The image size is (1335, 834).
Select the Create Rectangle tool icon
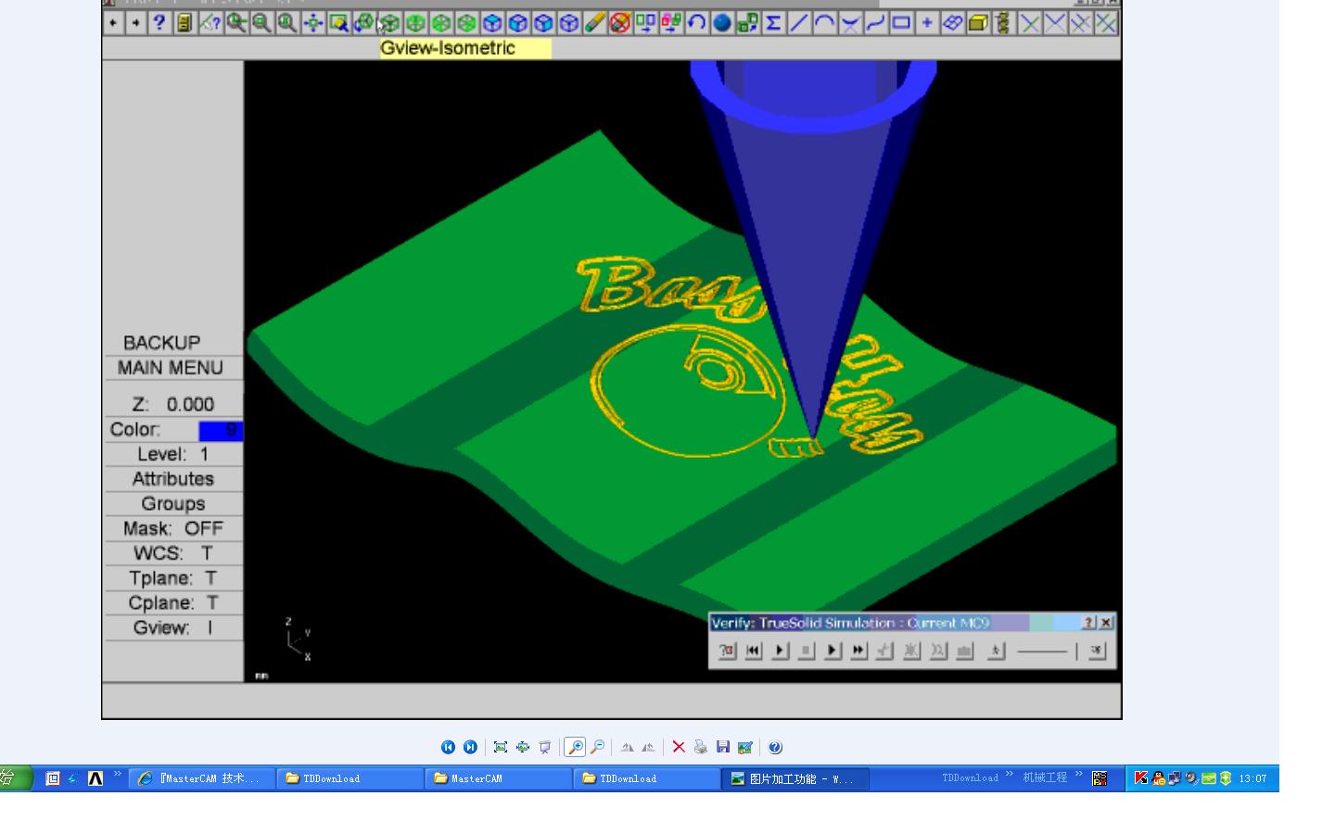tap(901, 23)
